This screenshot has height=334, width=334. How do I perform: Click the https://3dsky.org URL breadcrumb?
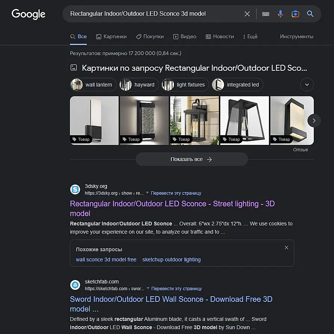[114, 193]
